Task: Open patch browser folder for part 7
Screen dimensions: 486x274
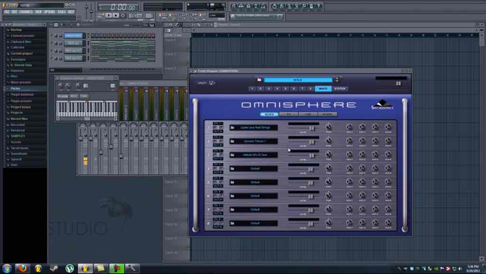Action: click(x=232, y=209)
